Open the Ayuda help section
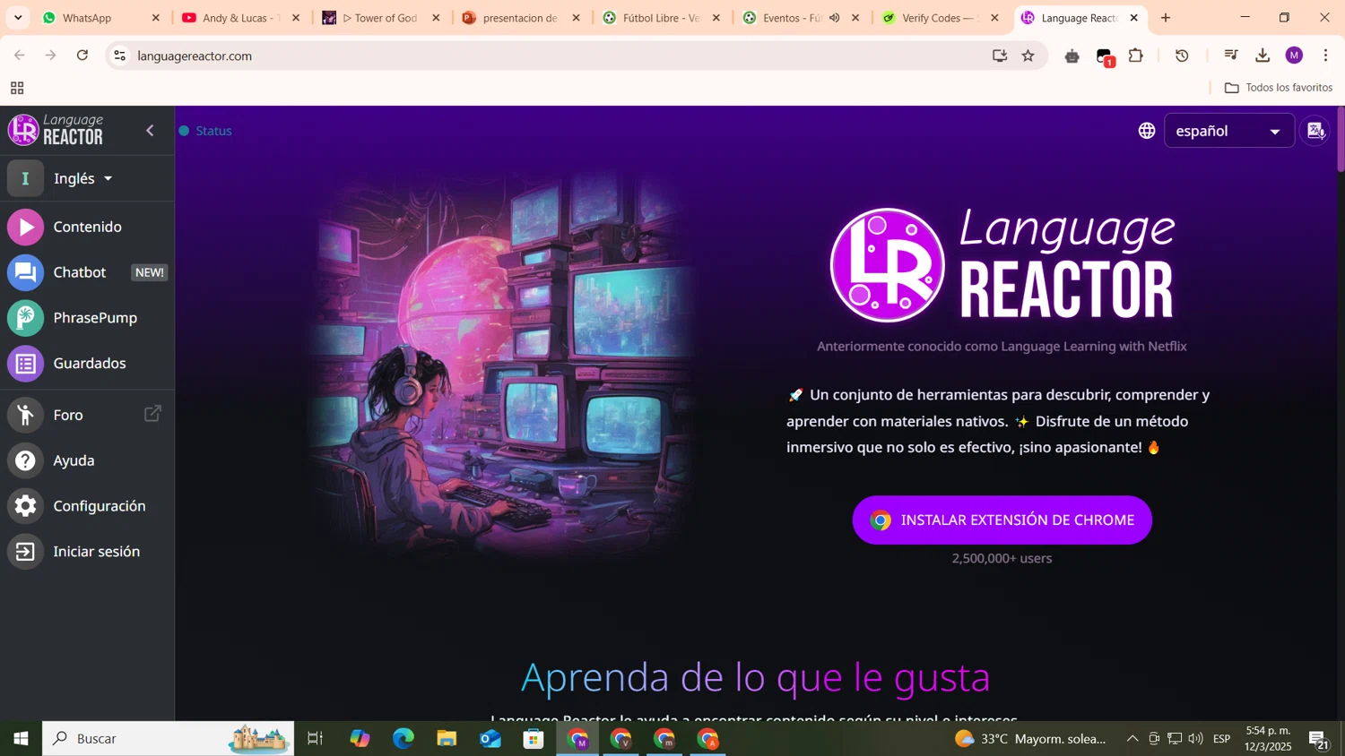 click(87, 460)
